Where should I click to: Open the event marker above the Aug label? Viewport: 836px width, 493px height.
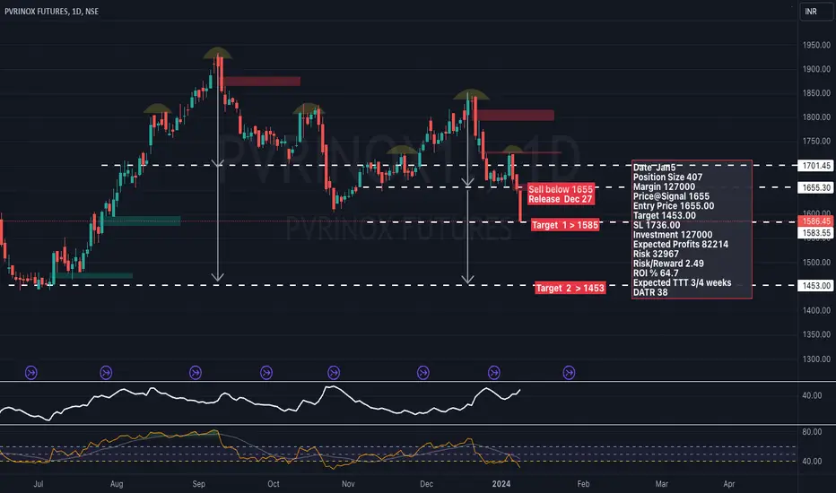pyautogui.click(x=106, y=373)
